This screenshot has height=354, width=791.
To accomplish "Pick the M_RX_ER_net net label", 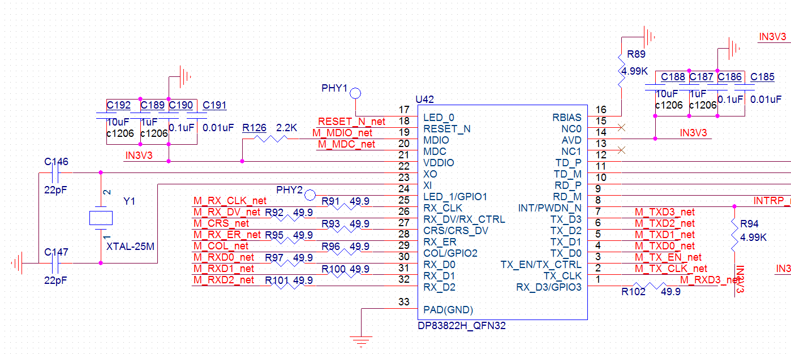I will point(227,235).
